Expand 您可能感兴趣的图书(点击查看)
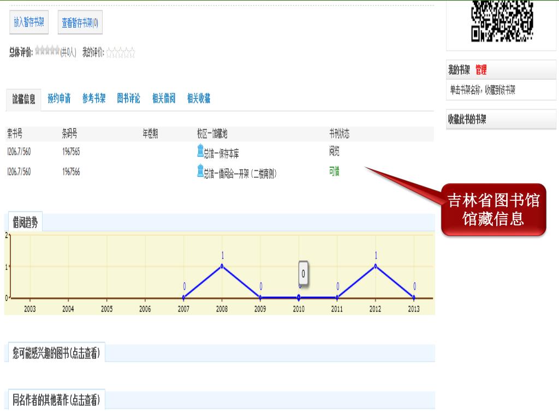The height and width of the screenshot is (419, 559). coord(56,353)
